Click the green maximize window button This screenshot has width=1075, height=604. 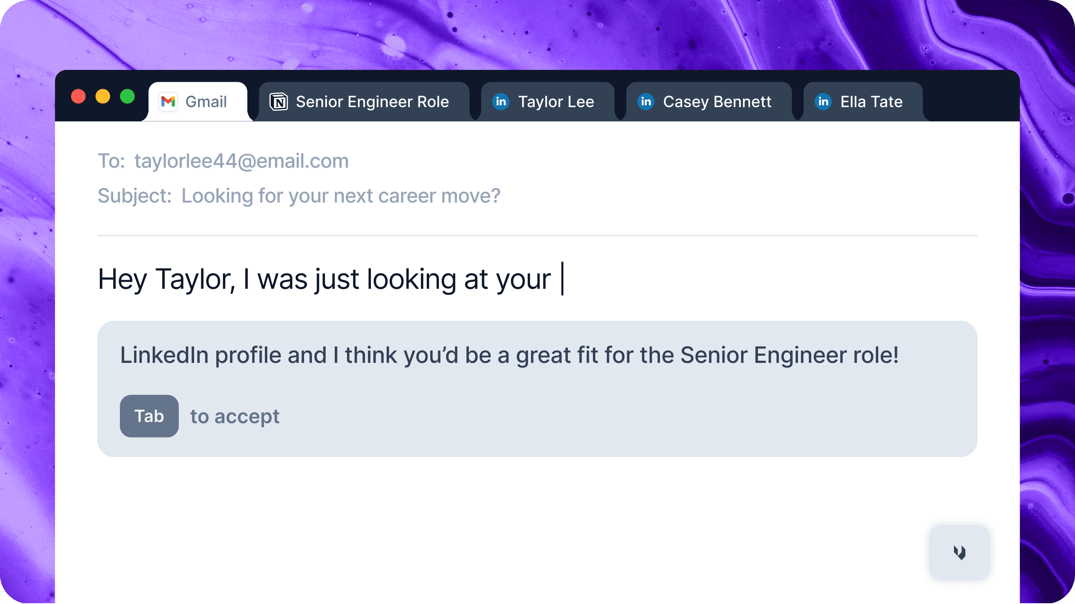tap(127, 96)
